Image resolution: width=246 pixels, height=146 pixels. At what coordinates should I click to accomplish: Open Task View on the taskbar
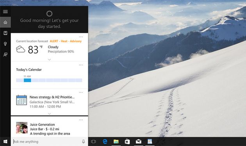click(93, 141)
